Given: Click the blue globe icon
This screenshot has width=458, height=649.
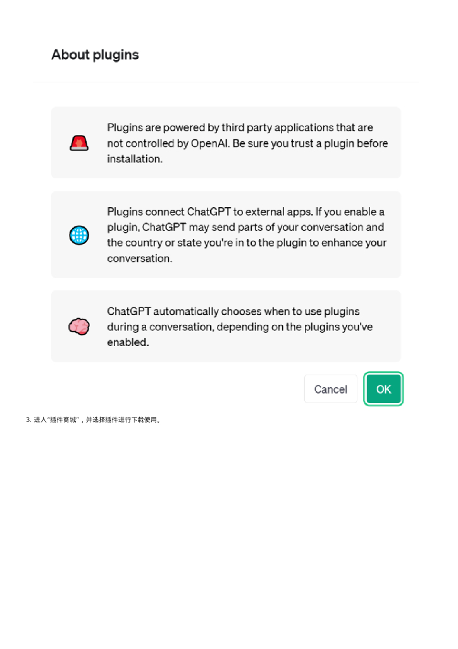Looking at the screenshot, I should (x=79, y=235).
